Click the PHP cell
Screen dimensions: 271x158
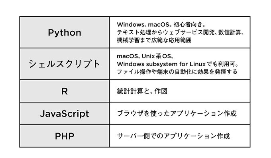[x=65, y=136]
